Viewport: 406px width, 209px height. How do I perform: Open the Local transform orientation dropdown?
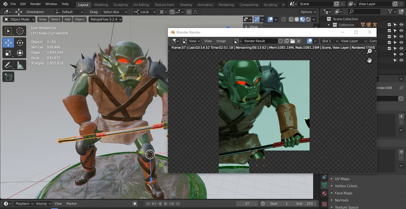point(145,12)
